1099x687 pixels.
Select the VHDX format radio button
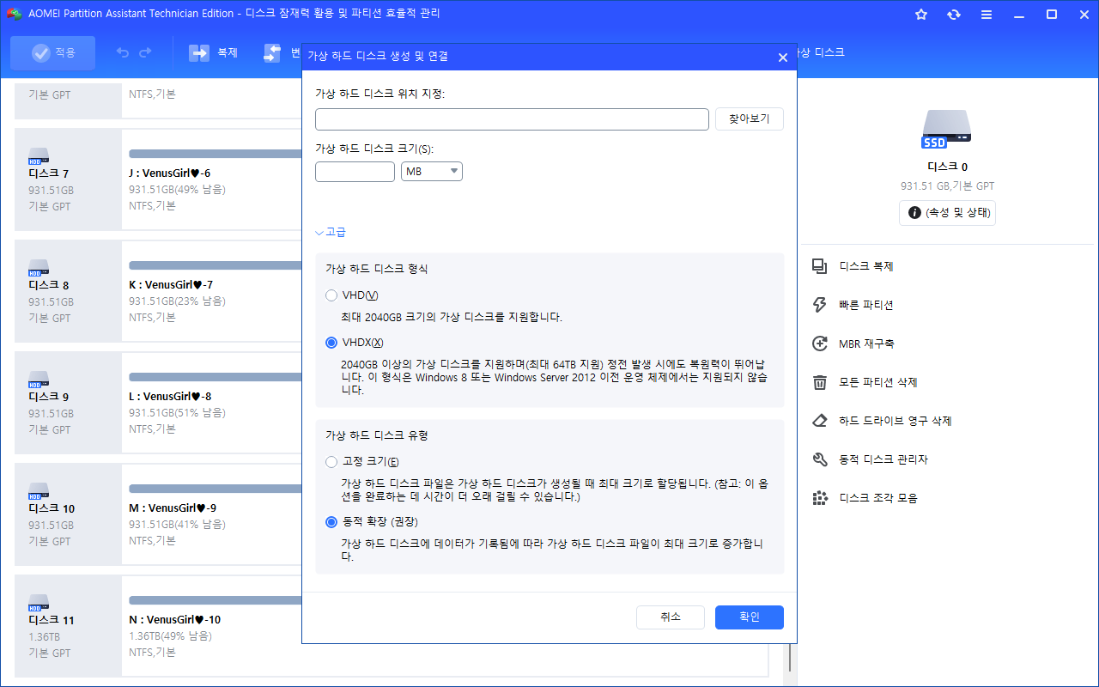[x=331, y=343]
